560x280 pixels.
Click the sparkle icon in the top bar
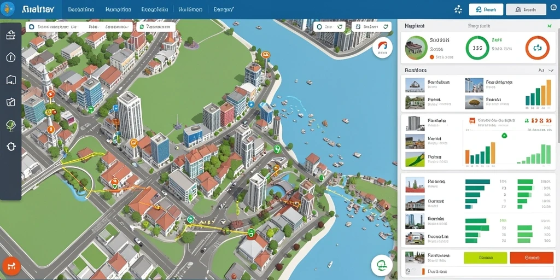(458, 10)
